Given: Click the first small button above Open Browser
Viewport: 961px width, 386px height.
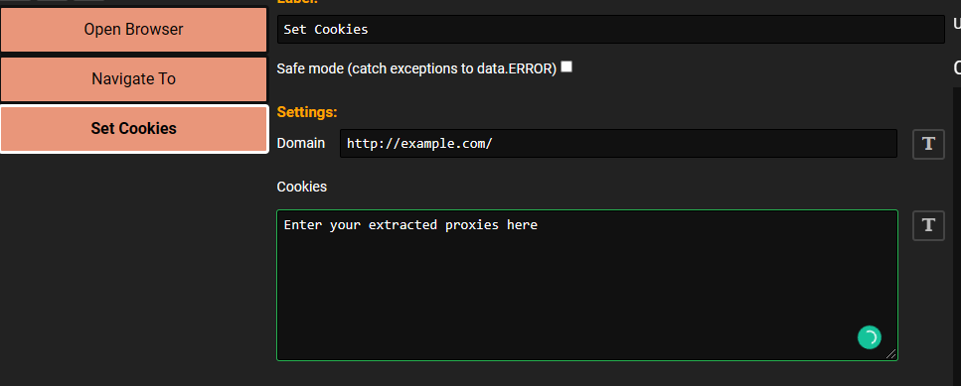Looking at the screenshot, I should pos(15,1).
